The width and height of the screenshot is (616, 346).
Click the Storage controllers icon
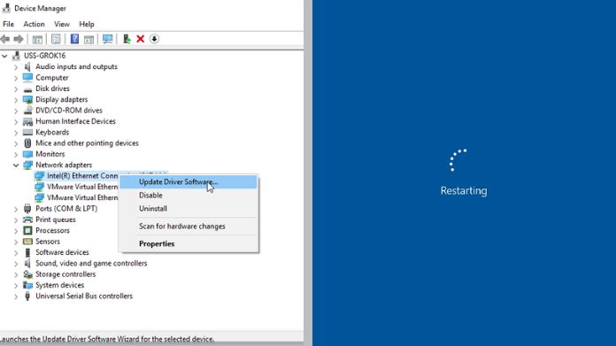click(27, 274)
